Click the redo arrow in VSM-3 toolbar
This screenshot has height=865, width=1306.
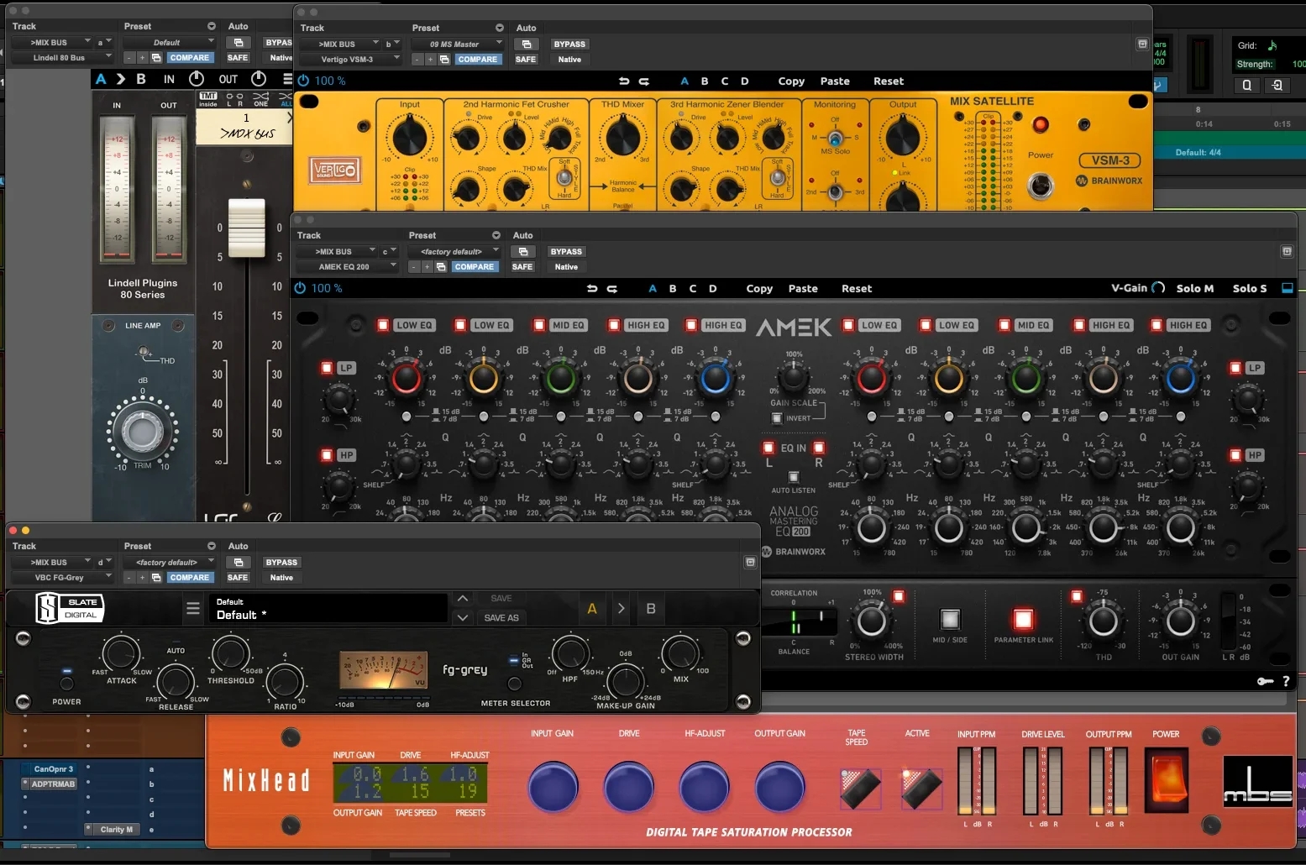tap(644, 81)
